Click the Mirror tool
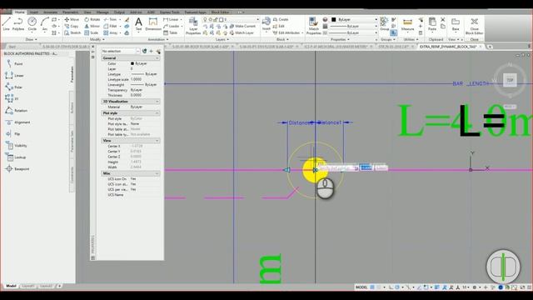The height and width of the screenshot is (300, 533). tap(92, 26)
